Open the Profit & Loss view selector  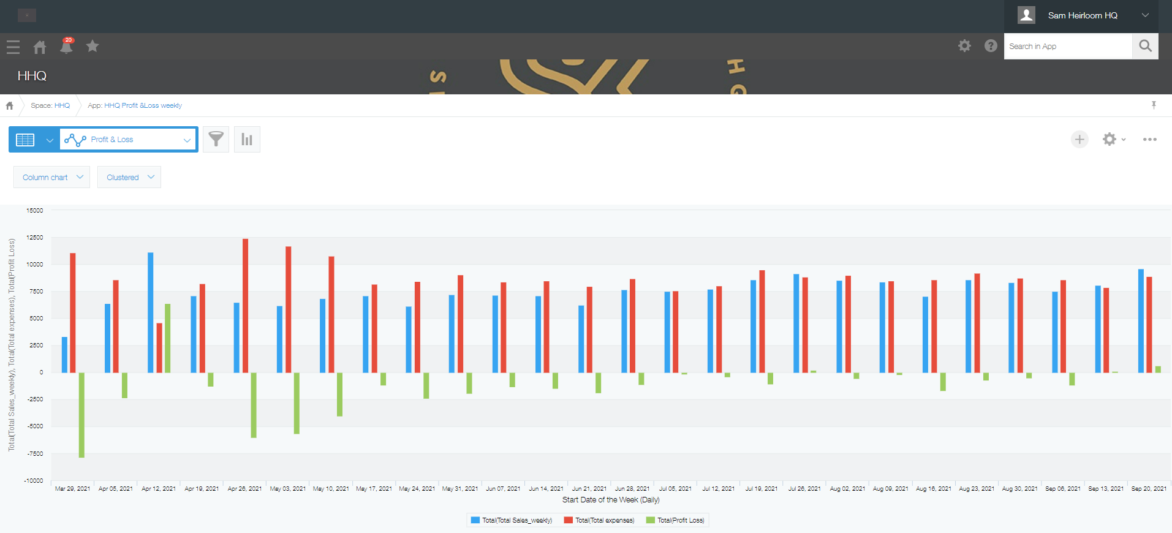(x=128, y=140)
